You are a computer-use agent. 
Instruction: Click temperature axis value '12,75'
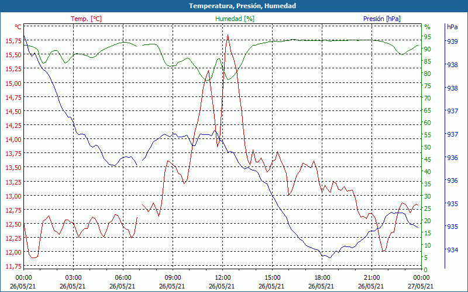tap(13, 210)
